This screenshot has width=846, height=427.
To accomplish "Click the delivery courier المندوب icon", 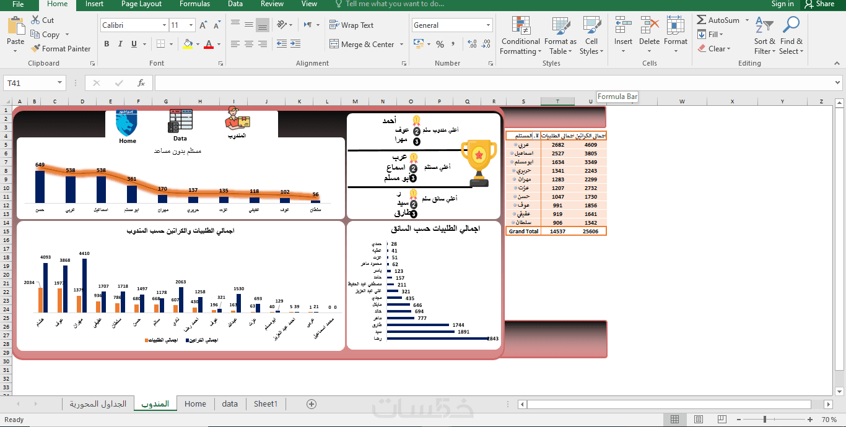I will coord(237,118).
